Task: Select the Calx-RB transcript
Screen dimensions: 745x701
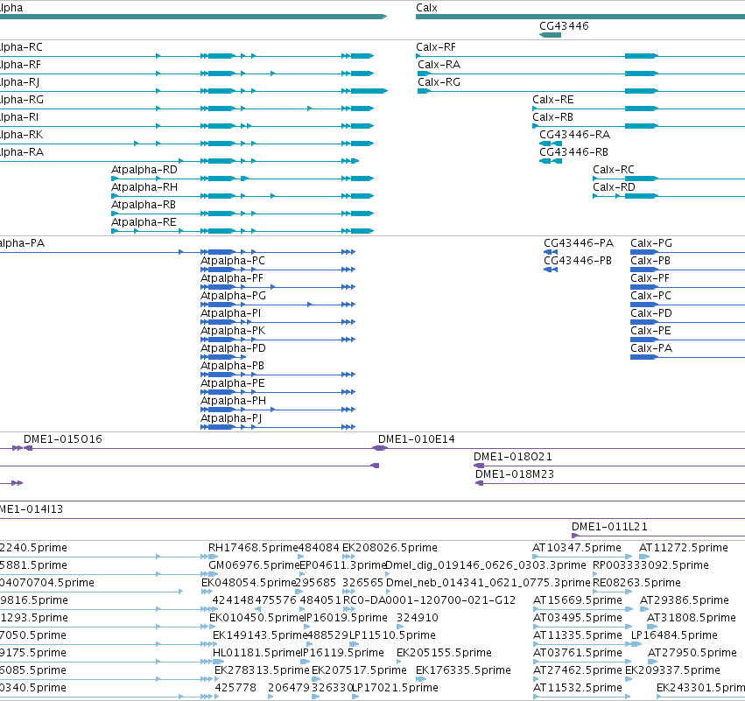Action: point(638,126)
